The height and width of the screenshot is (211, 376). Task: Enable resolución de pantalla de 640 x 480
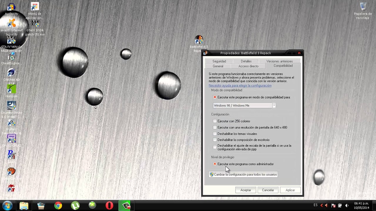[x=215, y=127]
